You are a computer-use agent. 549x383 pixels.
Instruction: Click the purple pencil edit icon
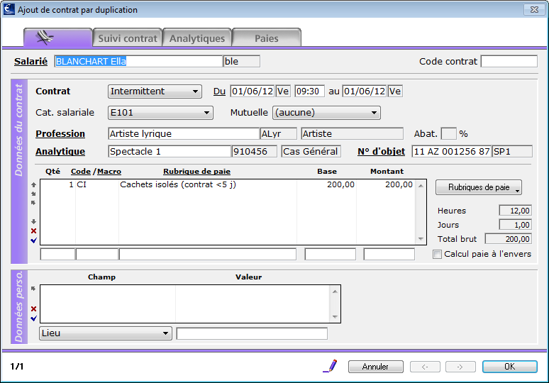pyautogui.click(x=330, y=366)
